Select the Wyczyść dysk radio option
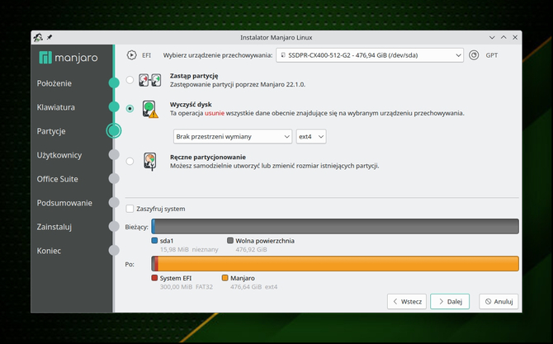 pyautogui.click(x=130, y=109)
